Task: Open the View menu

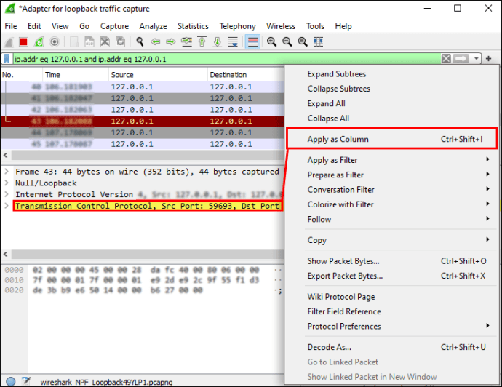Action: pos(60,26)
